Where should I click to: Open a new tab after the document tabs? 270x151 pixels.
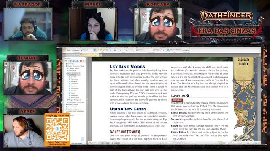tap(100, 55)
